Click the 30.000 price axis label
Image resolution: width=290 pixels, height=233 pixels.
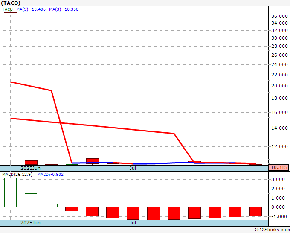pyautogui.click(x=279, y=38)
